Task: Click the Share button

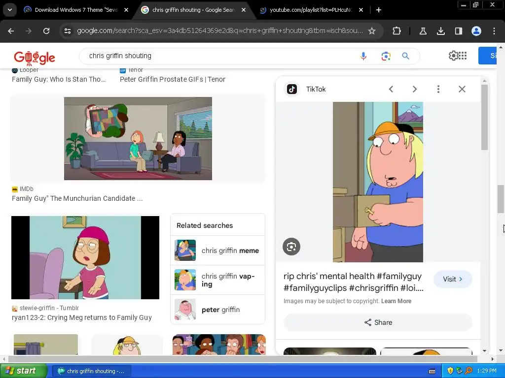Action: pyautogui.click(x=378, y=322)
